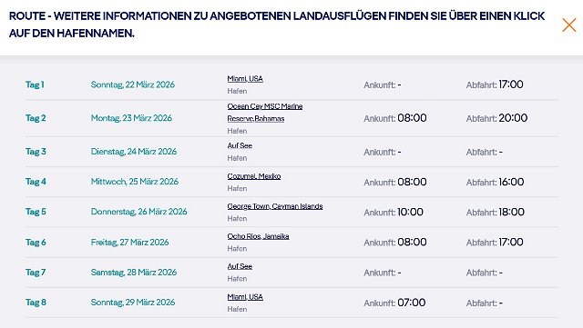Close the route popup with orange X
The image size is (583, 328).
coord(568,25)
